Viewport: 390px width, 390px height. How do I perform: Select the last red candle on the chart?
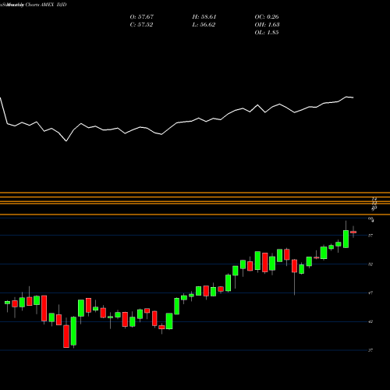353,232
